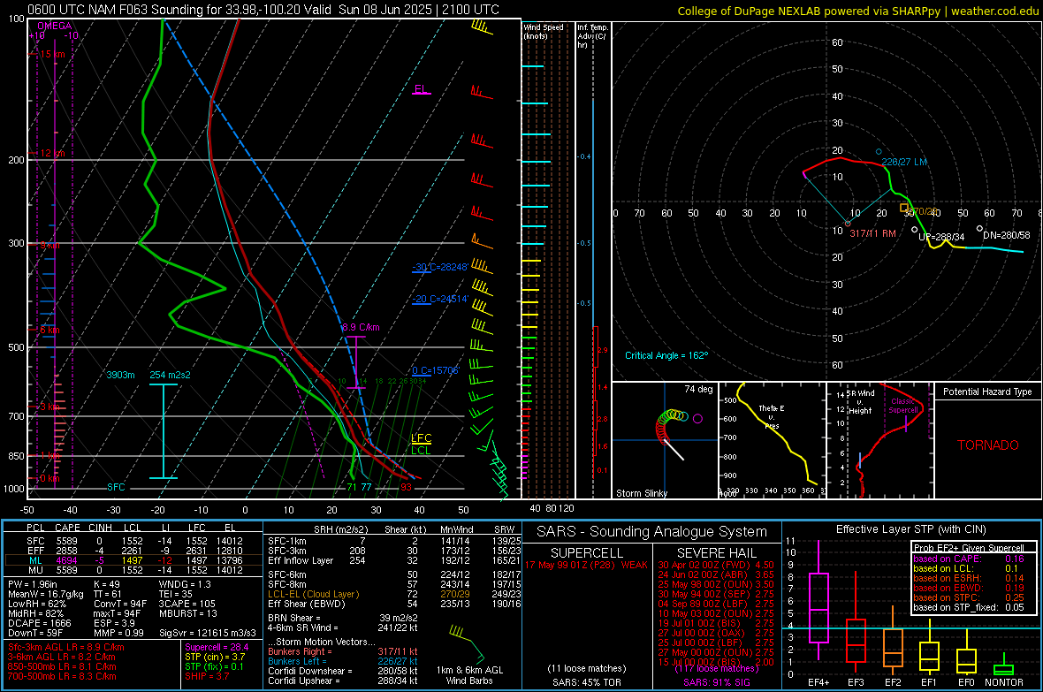1043x692 pixels.
Task: Click the 'based on CAPE: 0.16' probability line
Action: 969,559
